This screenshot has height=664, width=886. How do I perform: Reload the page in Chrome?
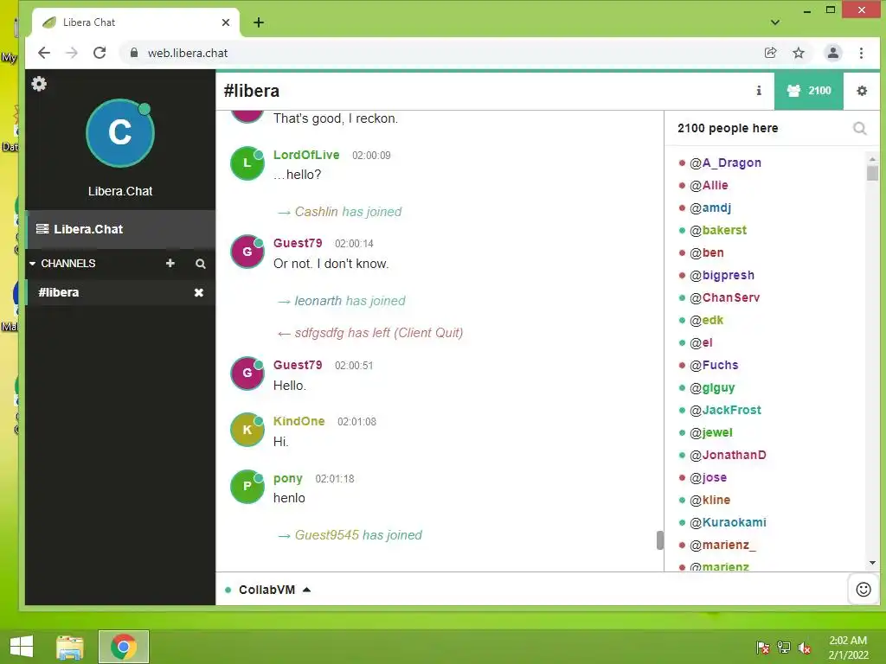click(100, 53)
